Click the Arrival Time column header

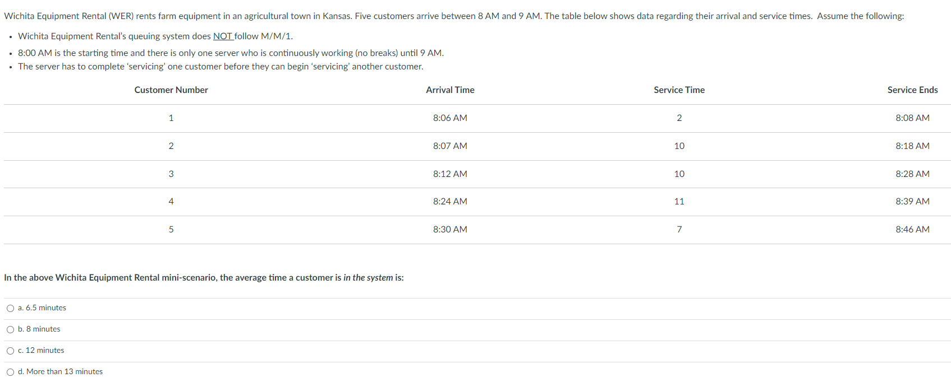click(450, 90)
